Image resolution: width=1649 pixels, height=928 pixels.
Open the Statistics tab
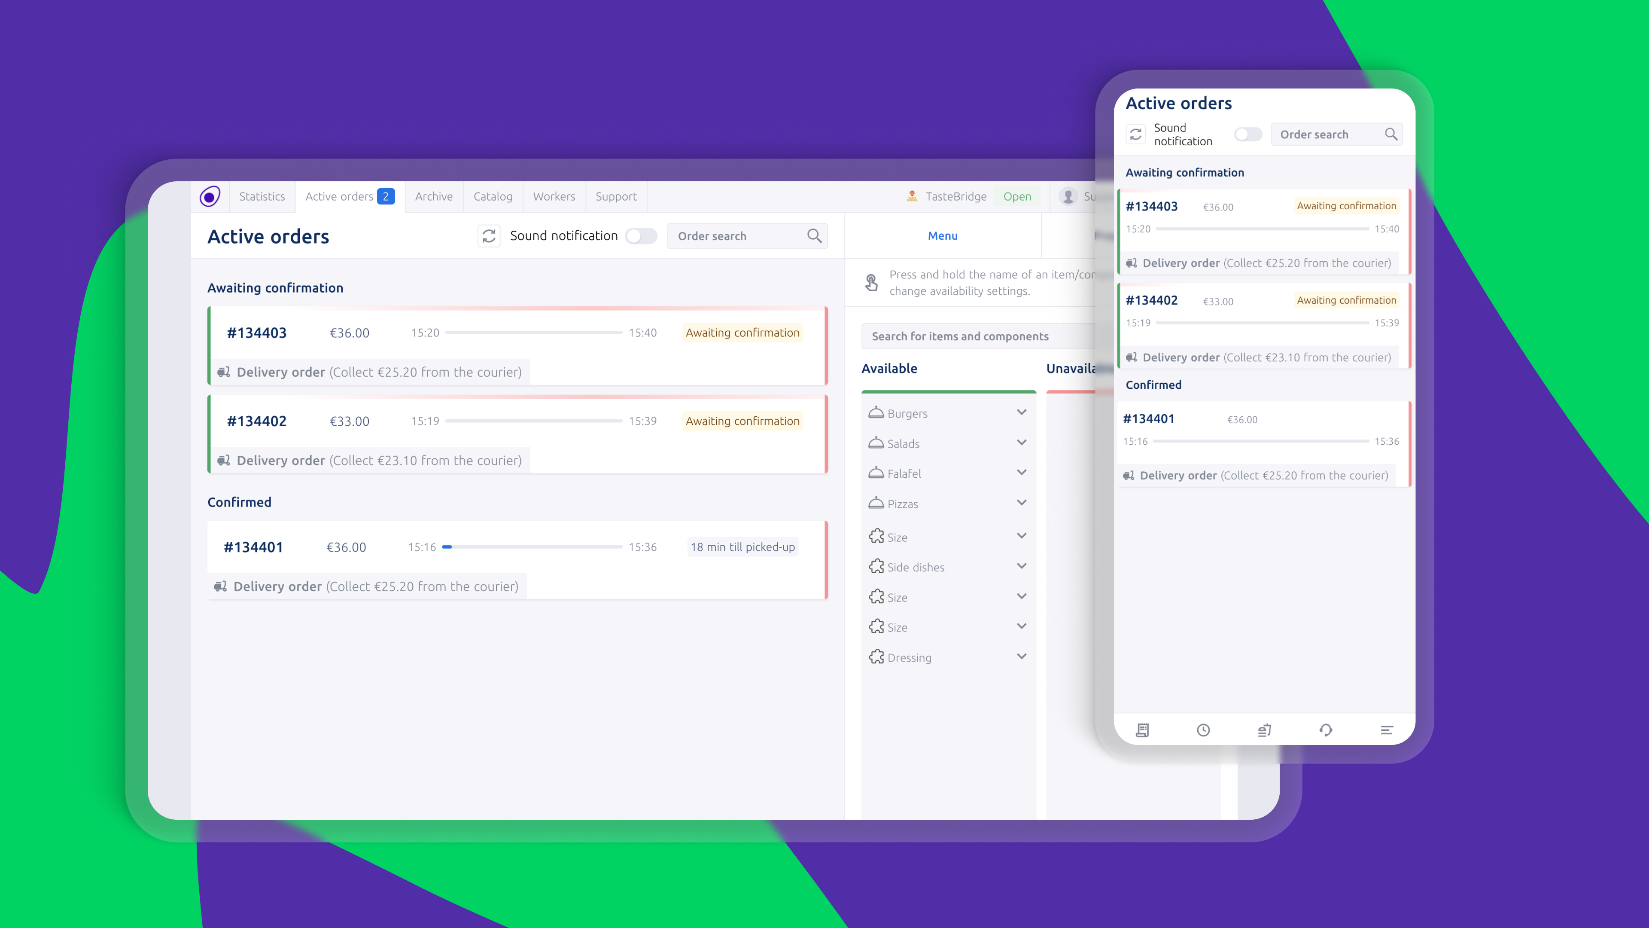click(262, 197)
